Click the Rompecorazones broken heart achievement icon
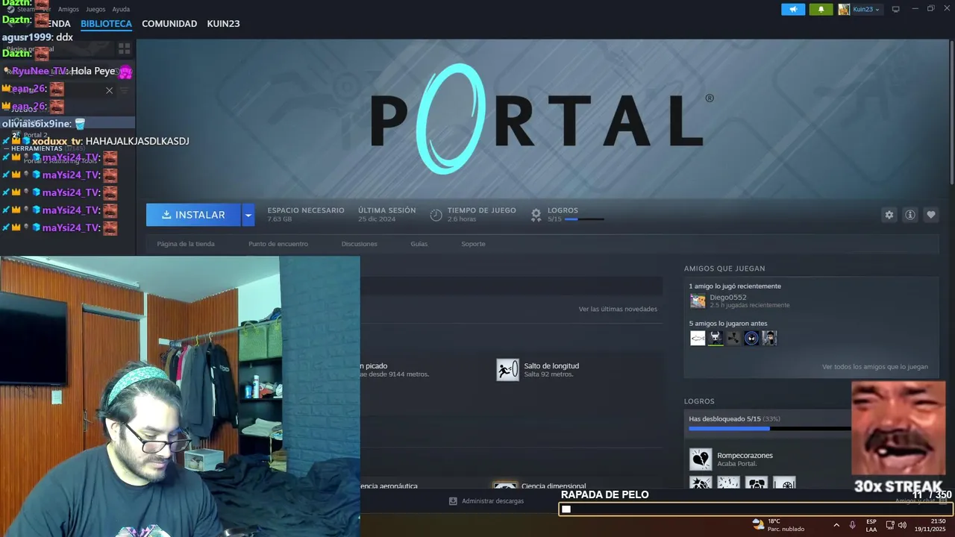The width and height of the screenshot is (955, 537). (x=701, y=459)
